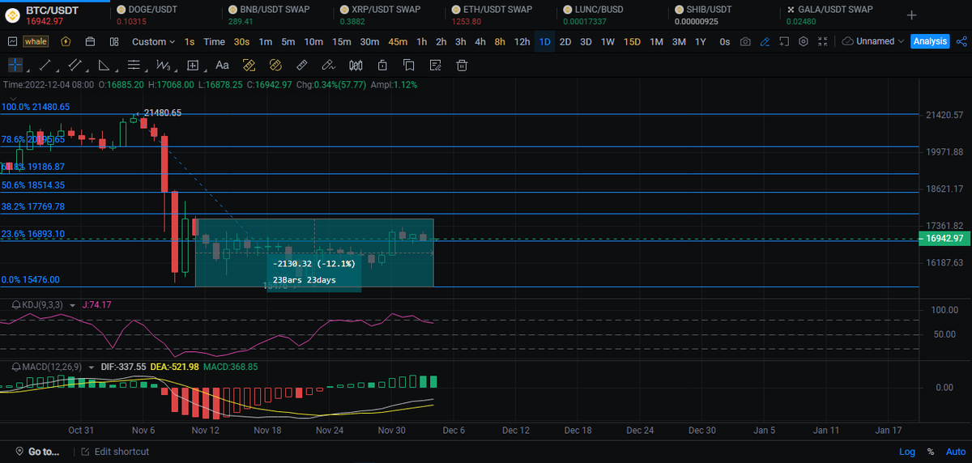Delete drawings with the trash icon
The image size is (972, 463).
pyautogui.click(x=462, y=65)
